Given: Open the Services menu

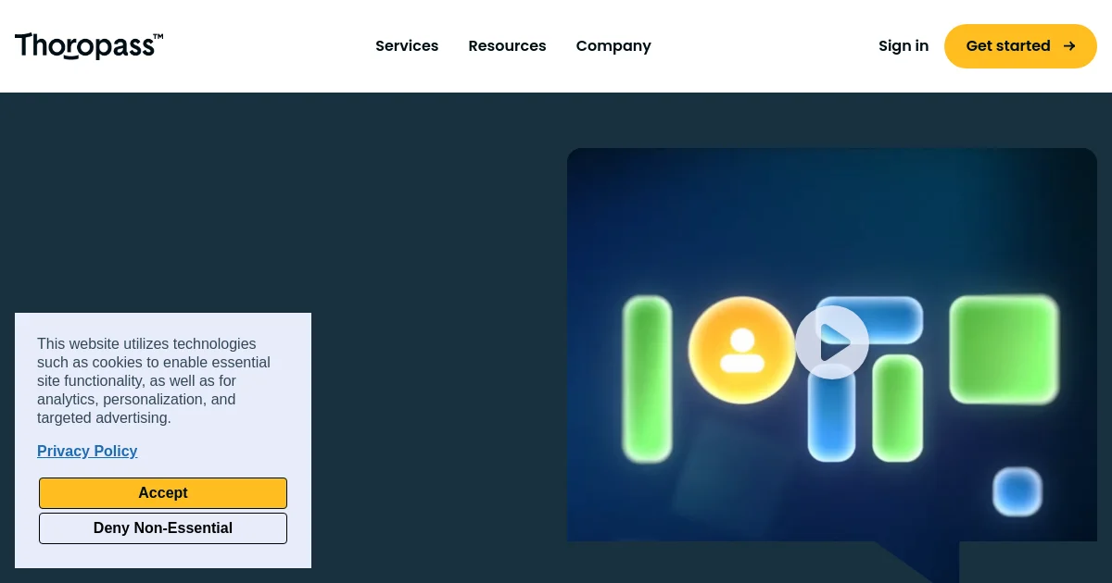Looking at the screenshot, I should tap(407, 46).
